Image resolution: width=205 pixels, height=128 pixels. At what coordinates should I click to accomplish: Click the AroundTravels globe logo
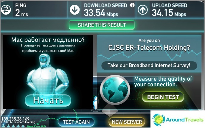pyautogui.click(x=159, y=119)
